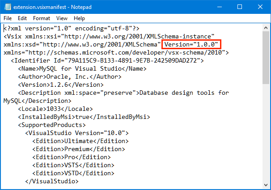Screen dimensions: 271x190
Task: Place cursor in MySQL for Visual Studio name
Action: (x=80, y=68)
